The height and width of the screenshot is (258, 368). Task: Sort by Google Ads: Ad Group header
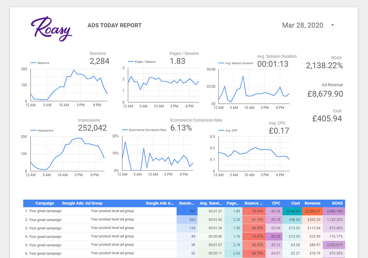(82, 203)
